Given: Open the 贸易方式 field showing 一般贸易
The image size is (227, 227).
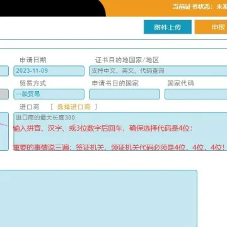Looking at the screenshot, I should [x=49, y=94].
